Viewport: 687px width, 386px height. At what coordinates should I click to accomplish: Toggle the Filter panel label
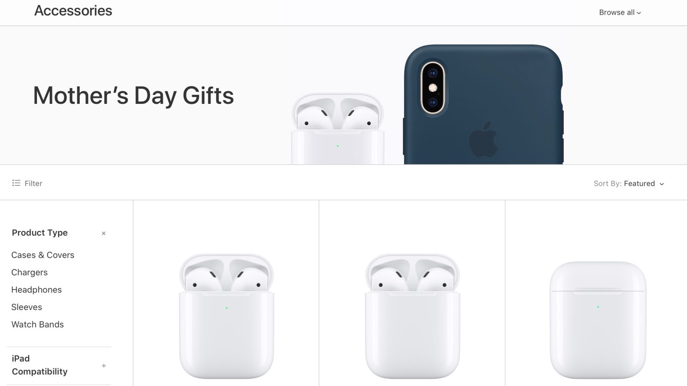point(33,183)
